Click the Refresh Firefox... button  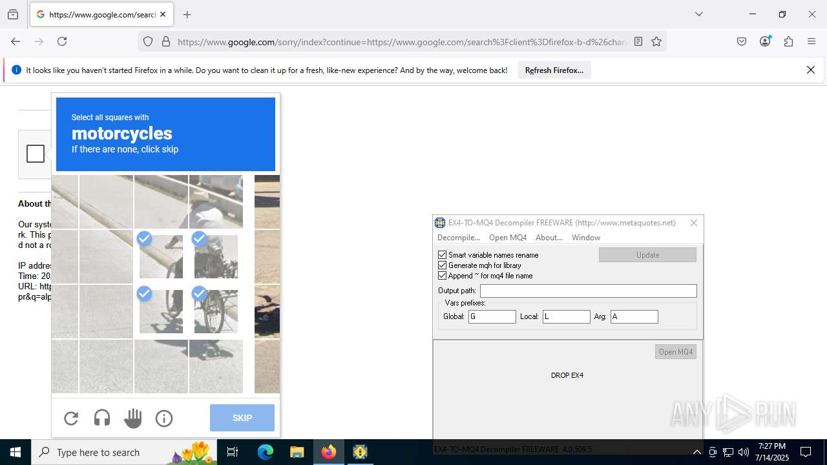pyautogui.click(x=554, y=70)
